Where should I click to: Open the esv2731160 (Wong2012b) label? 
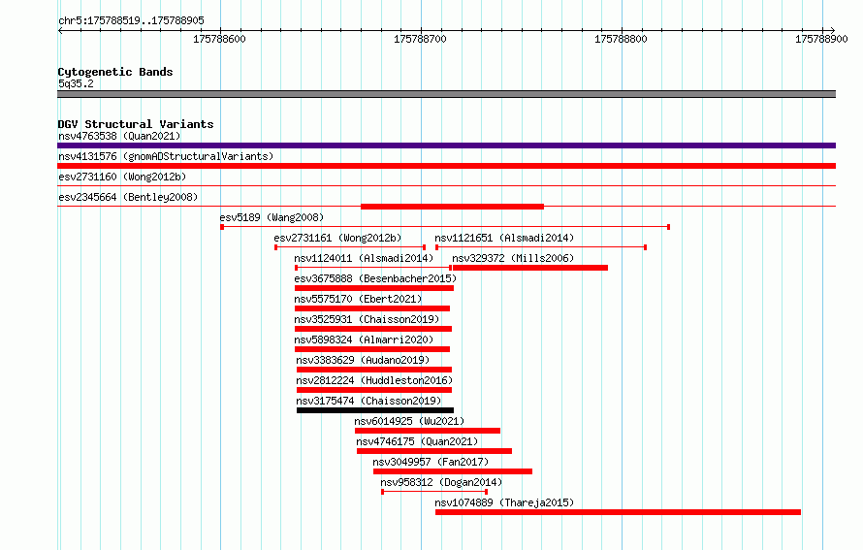[122, 177]
